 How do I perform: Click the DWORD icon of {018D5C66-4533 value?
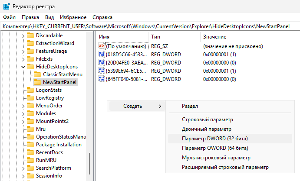tap(102, 55)
